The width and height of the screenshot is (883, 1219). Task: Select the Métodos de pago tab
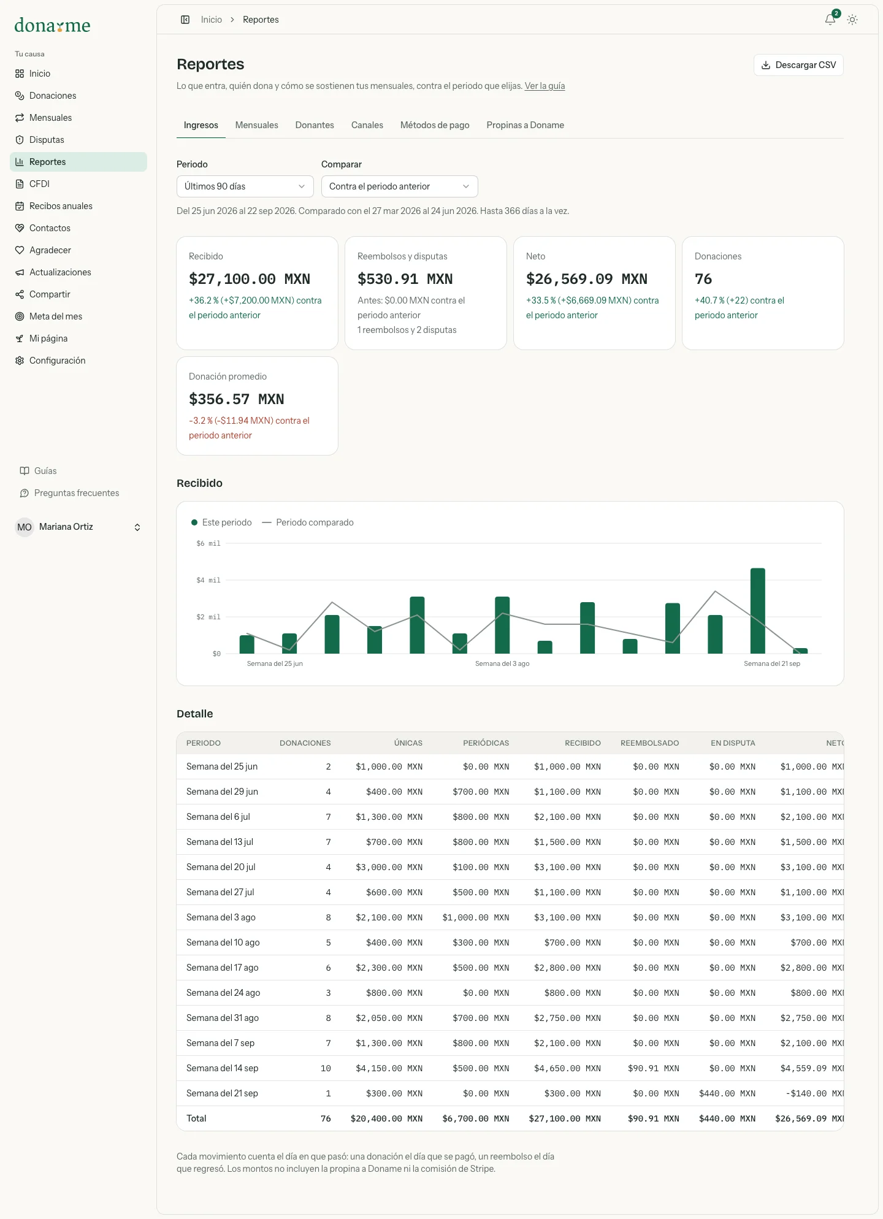(435, 125)
